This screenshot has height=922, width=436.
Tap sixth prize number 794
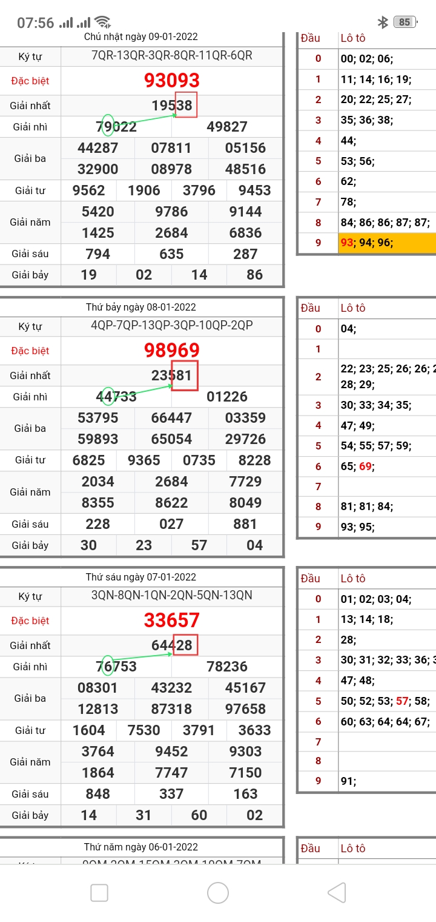click(x=98, y=254)
